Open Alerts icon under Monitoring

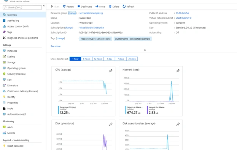click(x=4, y=127)
